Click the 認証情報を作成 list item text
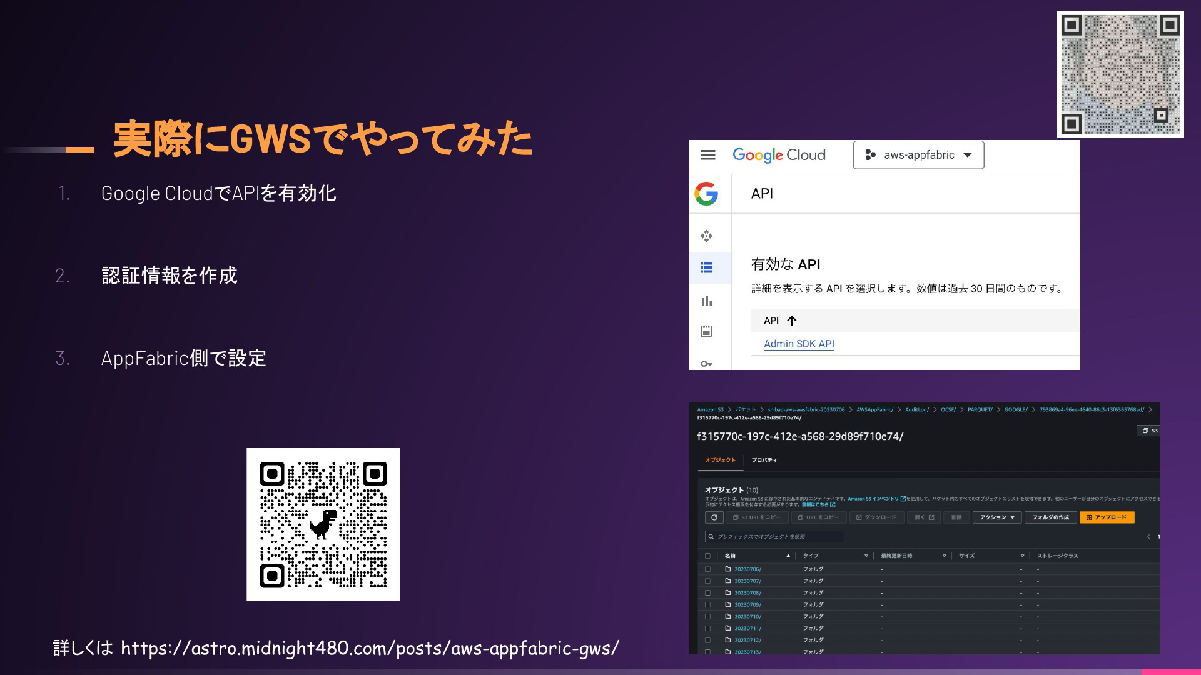The width and height of the screenshot is (1201, 675). (x=170, y=276)
